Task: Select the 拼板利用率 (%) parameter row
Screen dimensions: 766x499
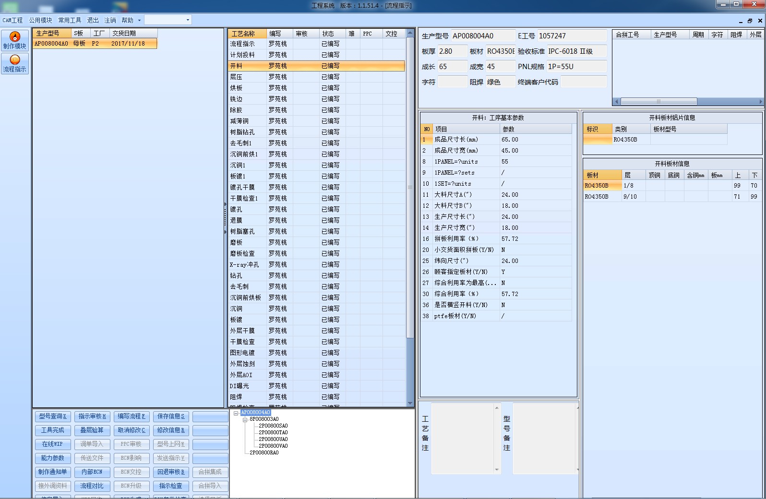Action: click(497, 239)
